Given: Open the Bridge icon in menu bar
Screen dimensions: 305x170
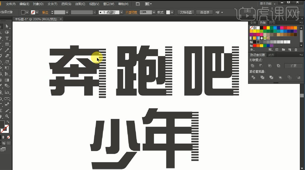Looking at the screenshot, I should [x=138, y=4].
